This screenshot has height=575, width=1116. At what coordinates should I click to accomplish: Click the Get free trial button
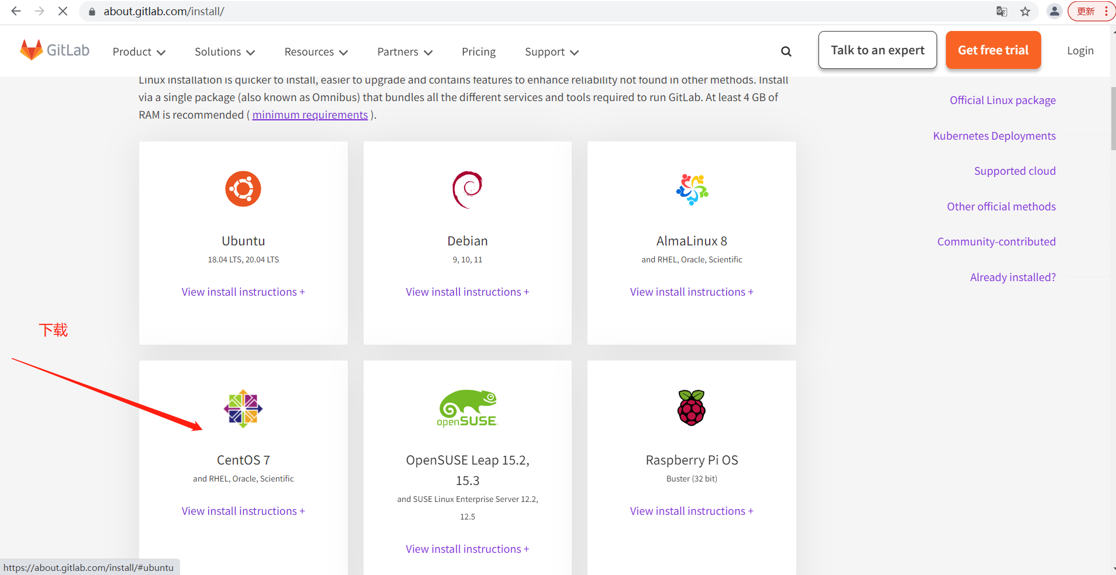(x=993, y=50)
